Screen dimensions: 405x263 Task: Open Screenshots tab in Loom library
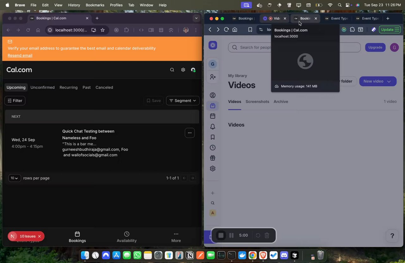coord(257,101)
